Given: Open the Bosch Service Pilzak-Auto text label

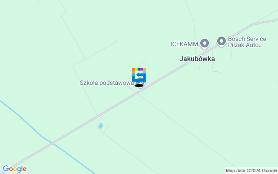Looking at the screenshot, I should click(x=247, y=42).
